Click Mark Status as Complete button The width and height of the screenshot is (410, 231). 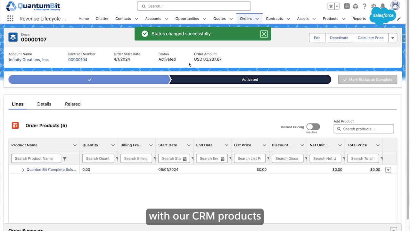(368, 80)
